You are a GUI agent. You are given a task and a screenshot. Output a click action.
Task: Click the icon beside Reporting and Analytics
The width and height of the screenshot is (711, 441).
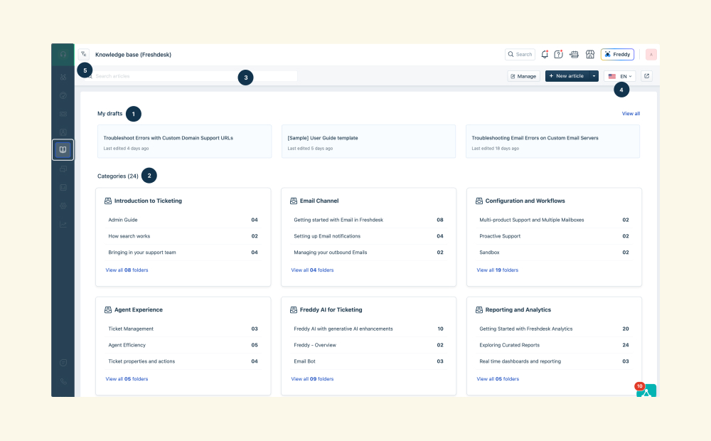479,309
